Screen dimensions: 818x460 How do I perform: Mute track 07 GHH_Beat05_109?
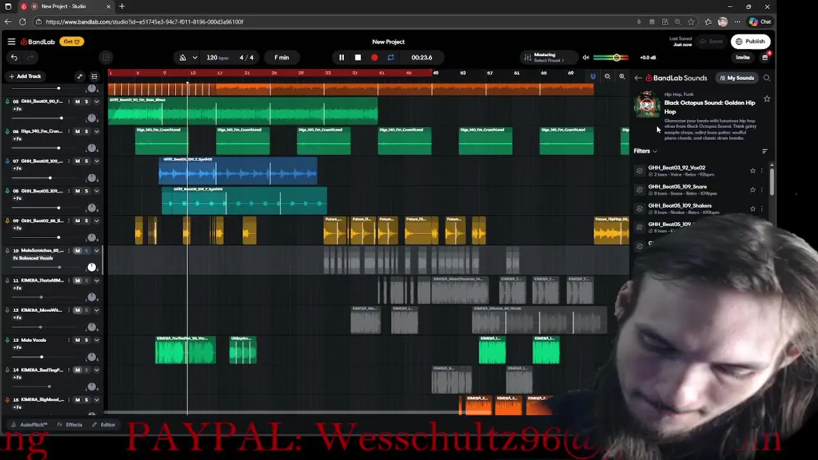pos(77,161)
